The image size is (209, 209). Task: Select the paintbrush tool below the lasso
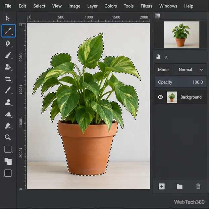pyautogui.click(x=8, y=55)
